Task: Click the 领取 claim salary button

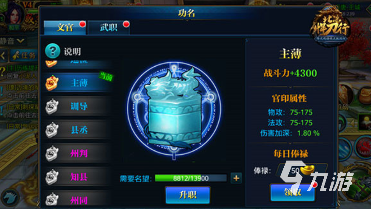Action: [293, 192]
